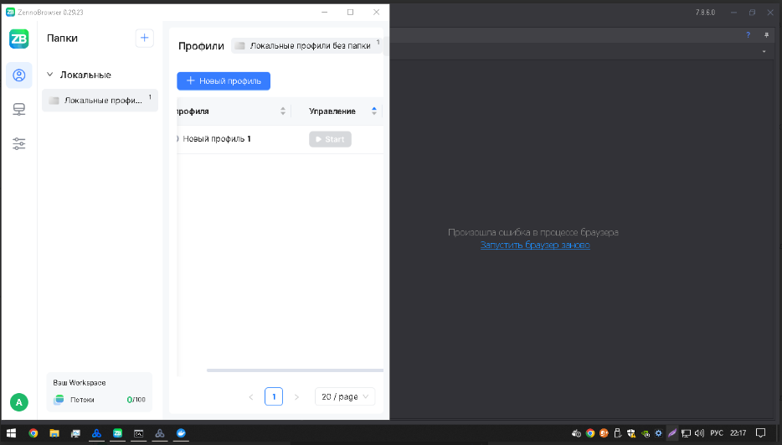This screenshot has width=782, height=445.
Task: Open the command prompt on the taskbar
Action: tap(139, 433)
